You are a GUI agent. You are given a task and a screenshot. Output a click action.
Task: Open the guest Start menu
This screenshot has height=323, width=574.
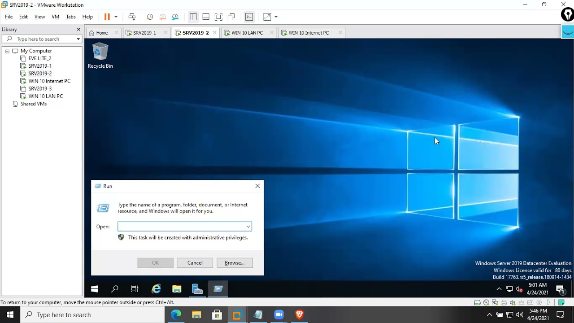[x=95, y=289]
